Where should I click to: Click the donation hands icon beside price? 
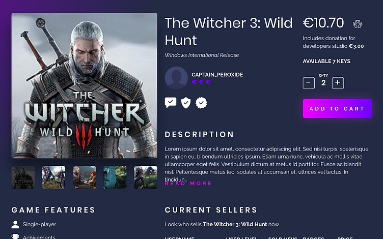point(358,23)
